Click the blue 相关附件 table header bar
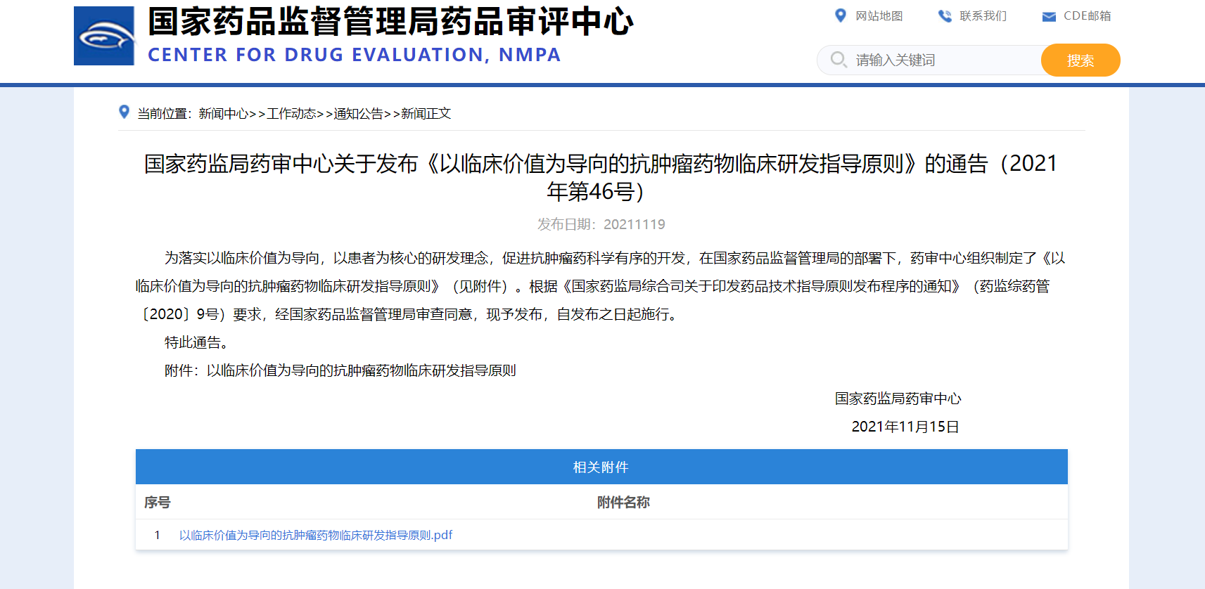The height and width of the screenshot is (589, 1205). [x=601, y=467]
